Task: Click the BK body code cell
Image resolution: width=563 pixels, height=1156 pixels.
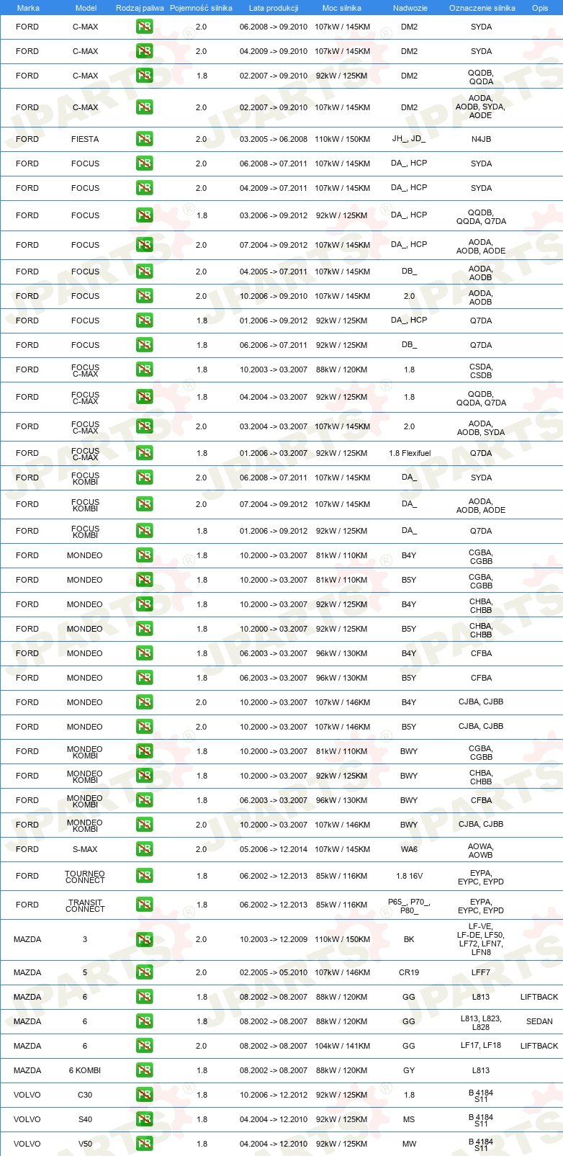Action: [x=409, y=939]
